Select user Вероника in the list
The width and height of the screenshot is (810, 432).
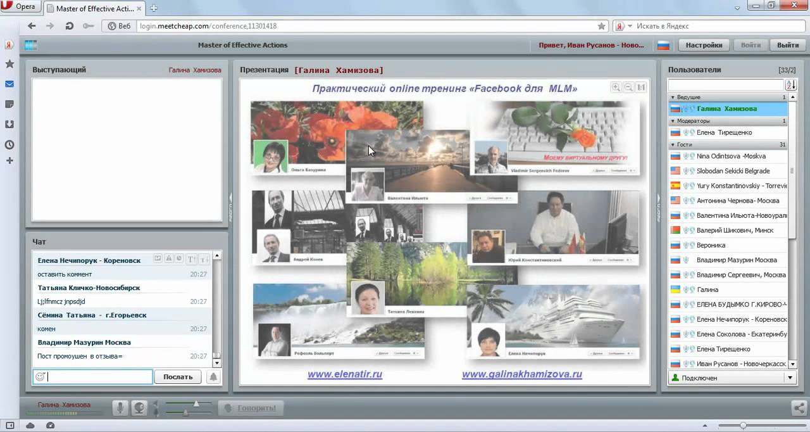tap(728, 245)
